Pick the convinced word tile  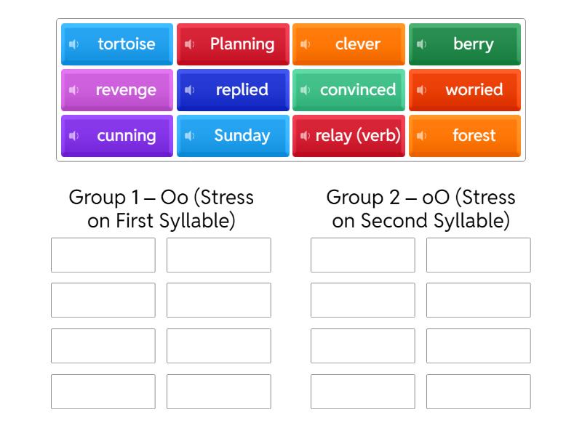358,90
